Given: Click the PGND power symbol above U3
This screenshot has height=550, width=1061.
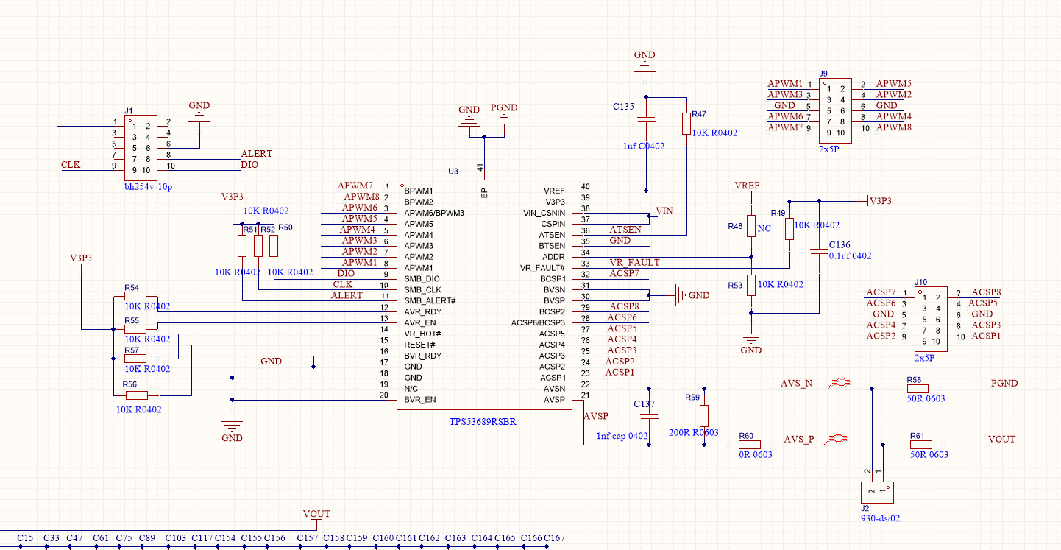Looking at the screenshot, I should (x=504, y=118).
